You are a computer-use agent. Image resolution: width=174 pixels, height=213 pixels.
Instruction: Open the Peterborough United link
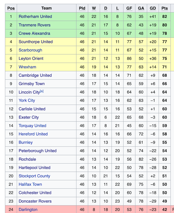38,151
